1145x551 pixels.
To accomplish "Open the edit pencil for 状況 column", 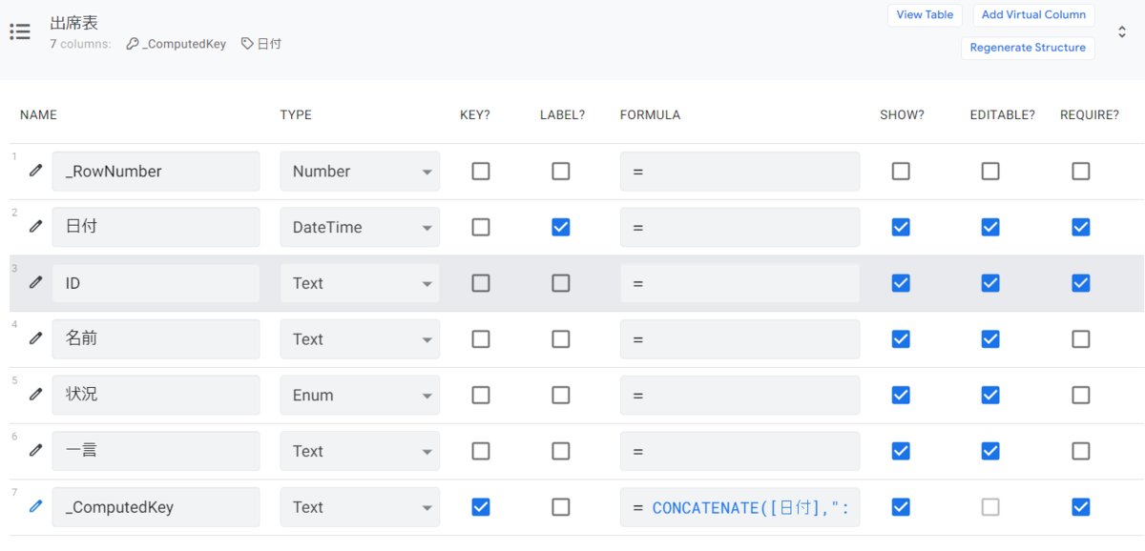I will point(36,395).
